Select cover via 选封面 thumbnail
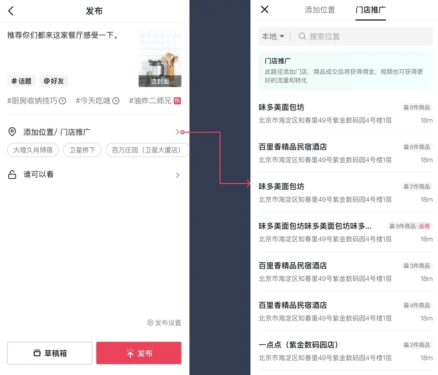Viewport: 438px width, 375px height. (160, 59)
